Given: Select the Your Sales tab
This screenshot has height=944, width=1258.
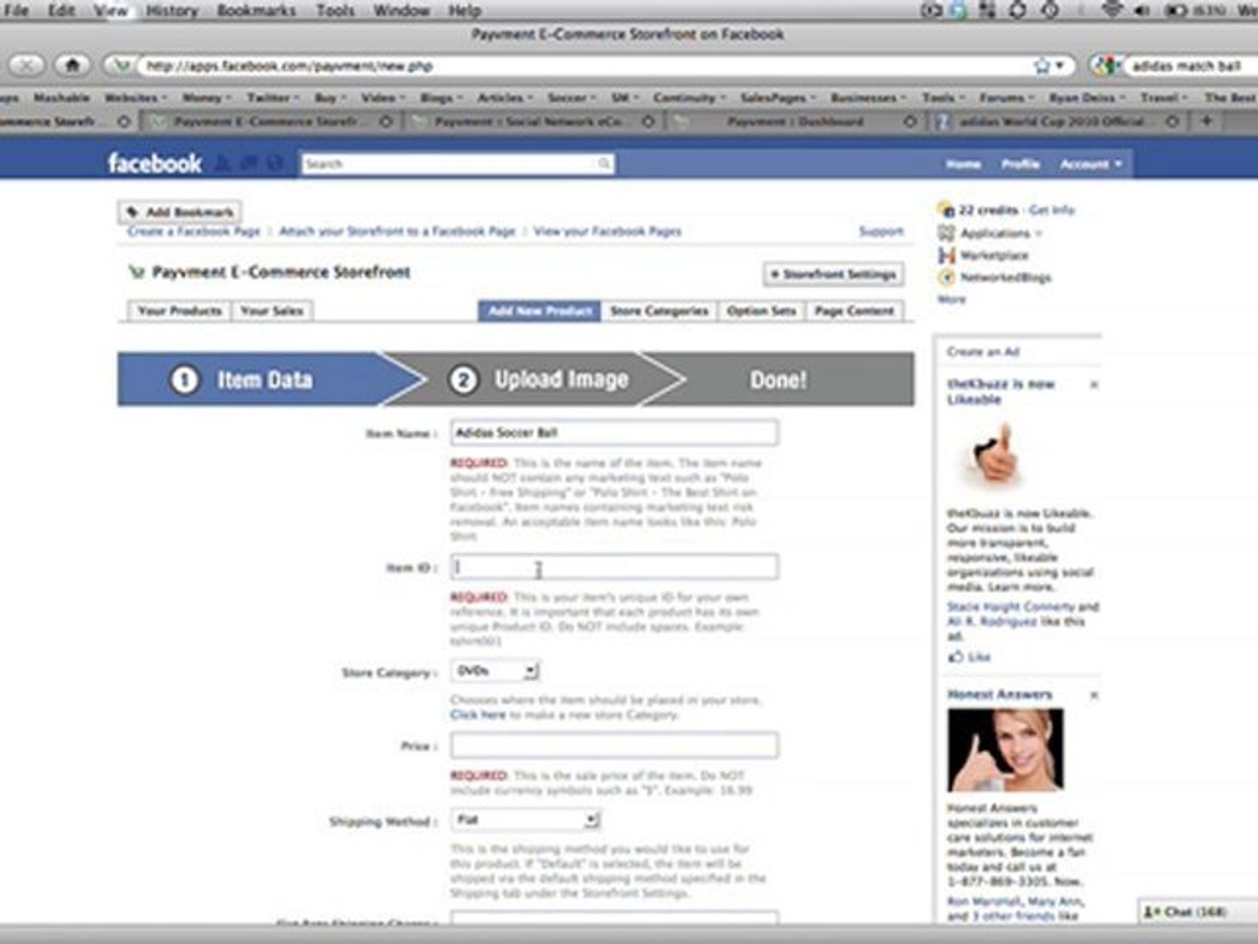Looking at the screenshot, I should (x=272, y=310).
